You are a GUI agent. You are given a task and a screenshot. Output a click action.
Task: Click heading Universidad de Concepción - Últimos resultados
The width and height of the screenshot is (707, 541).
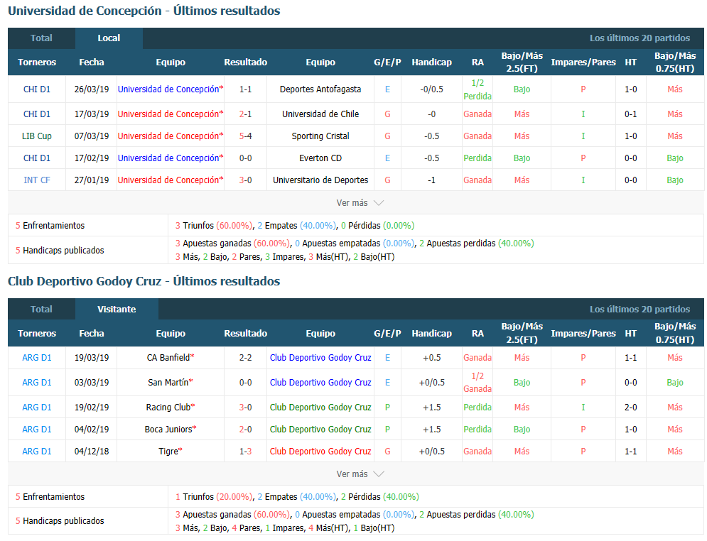tap(144, 11)
